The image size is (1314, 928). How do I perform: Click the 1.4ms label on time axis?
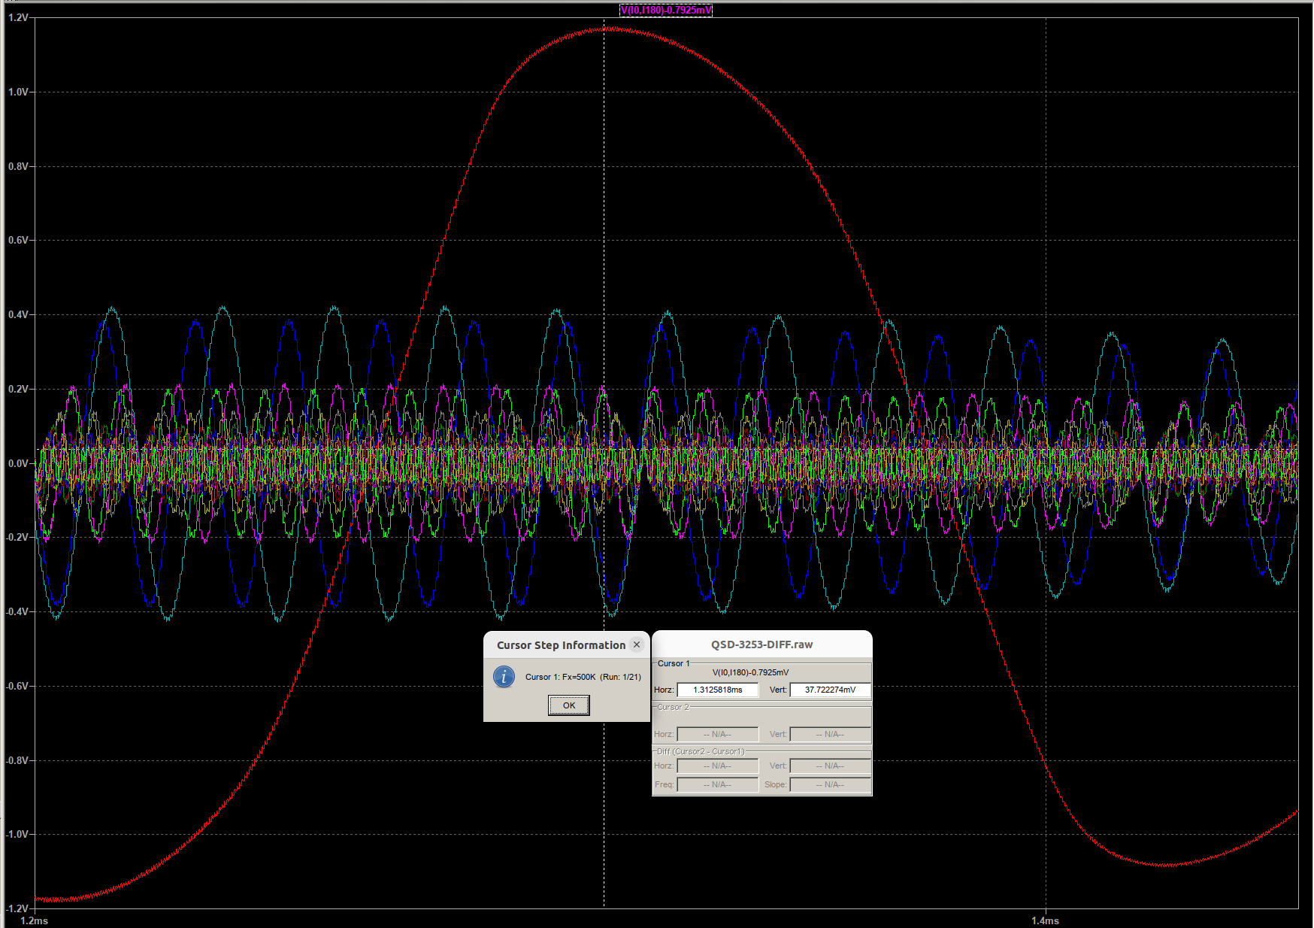click(x=1045, y=920)
